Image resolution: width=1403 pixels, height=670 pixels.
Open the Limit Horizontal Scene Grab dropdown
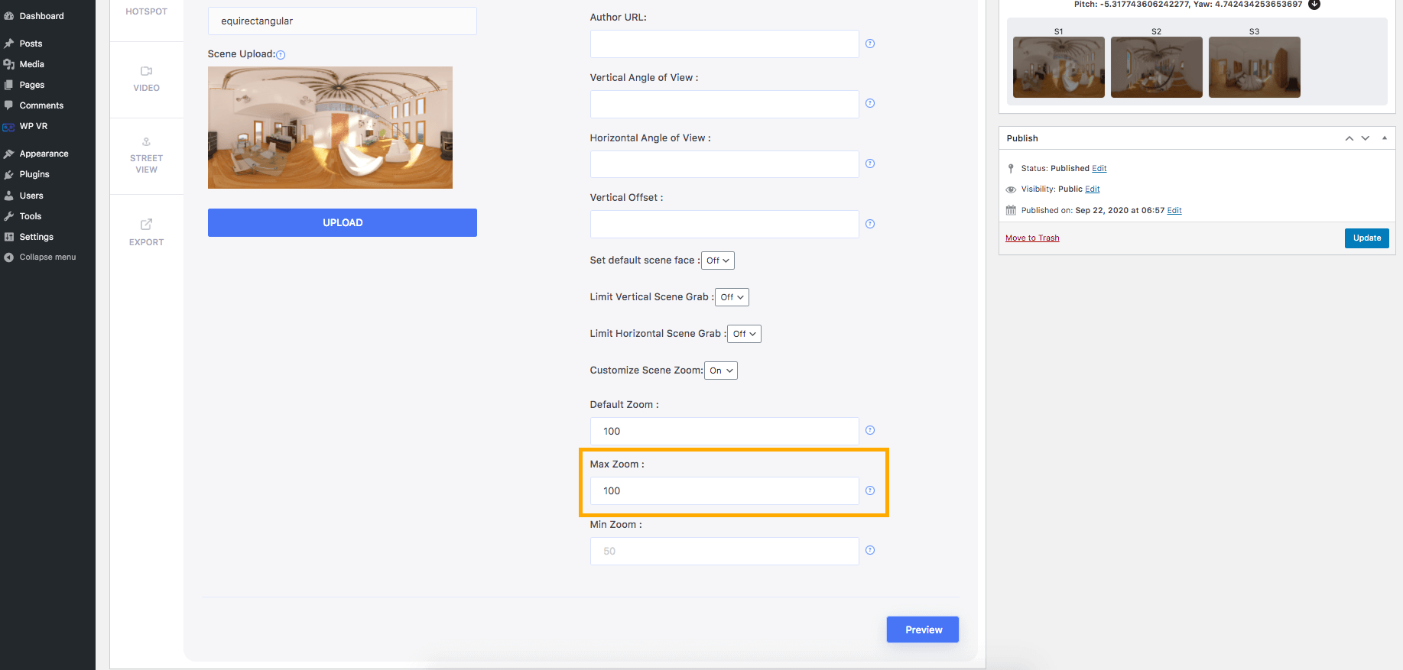coord(745,334)
